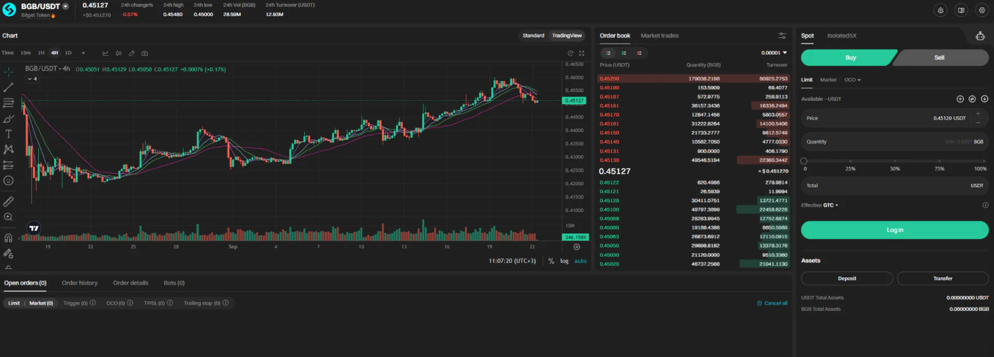Show combined buy and sell order book view

click(x=608, y=53)
